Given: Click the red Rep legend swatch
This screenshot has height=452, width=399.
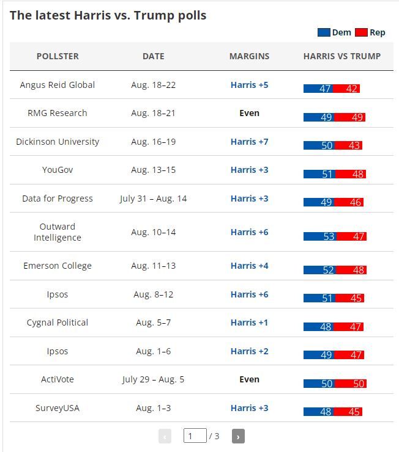Looking at the screenshot, I should [361, 32].
